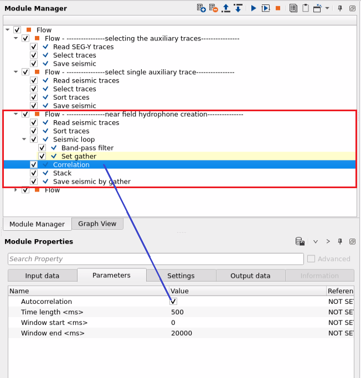Select the first flow's Select traces module
Screen dimensions: 361x378
(75, 55)
